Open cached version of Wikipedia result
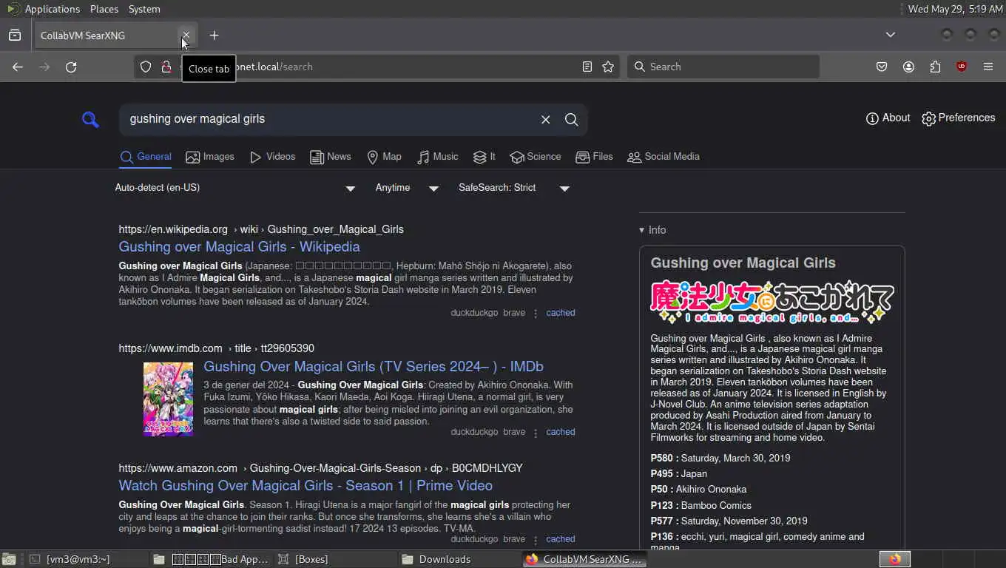 click(561, 313)
